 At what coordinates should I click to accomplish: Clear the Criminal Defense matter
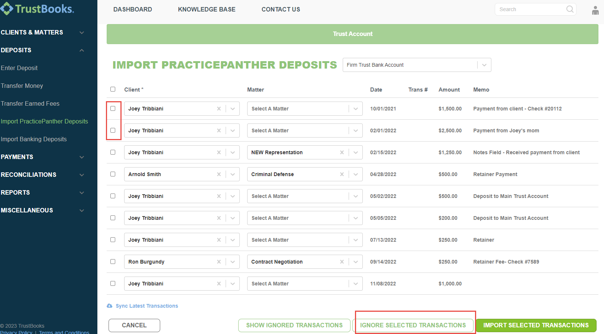(x=342, y=174)
